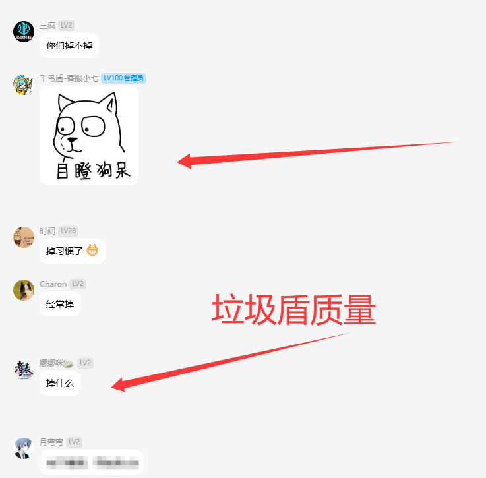Click the username Charon
The width and height of the screenshot is (486, 478).
click(x=53, y=284)
